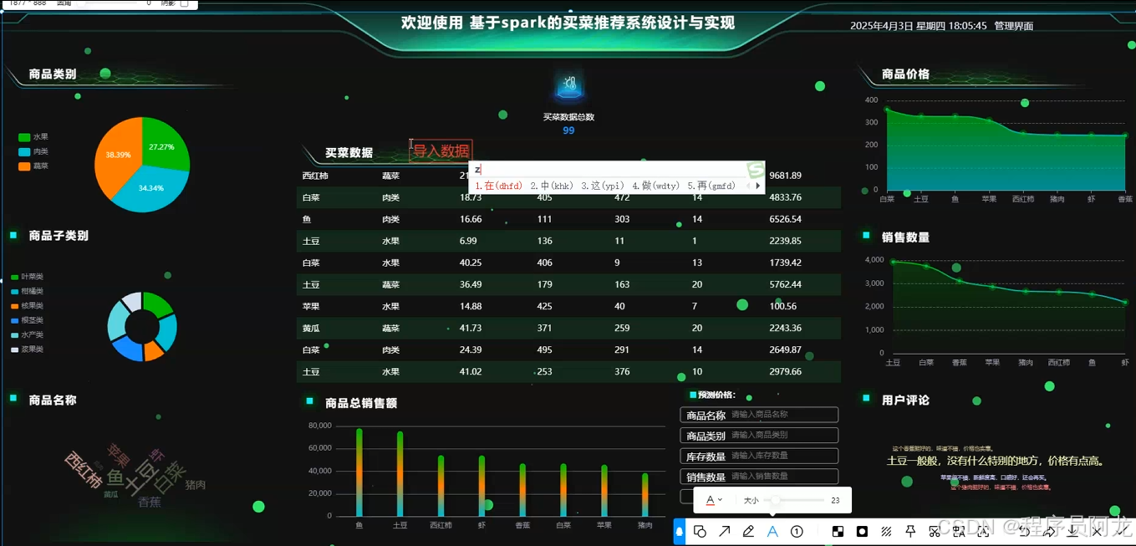Select the arrow annotation tool
The width and height of the screenshot is (1136, 546).
(725, 531)
